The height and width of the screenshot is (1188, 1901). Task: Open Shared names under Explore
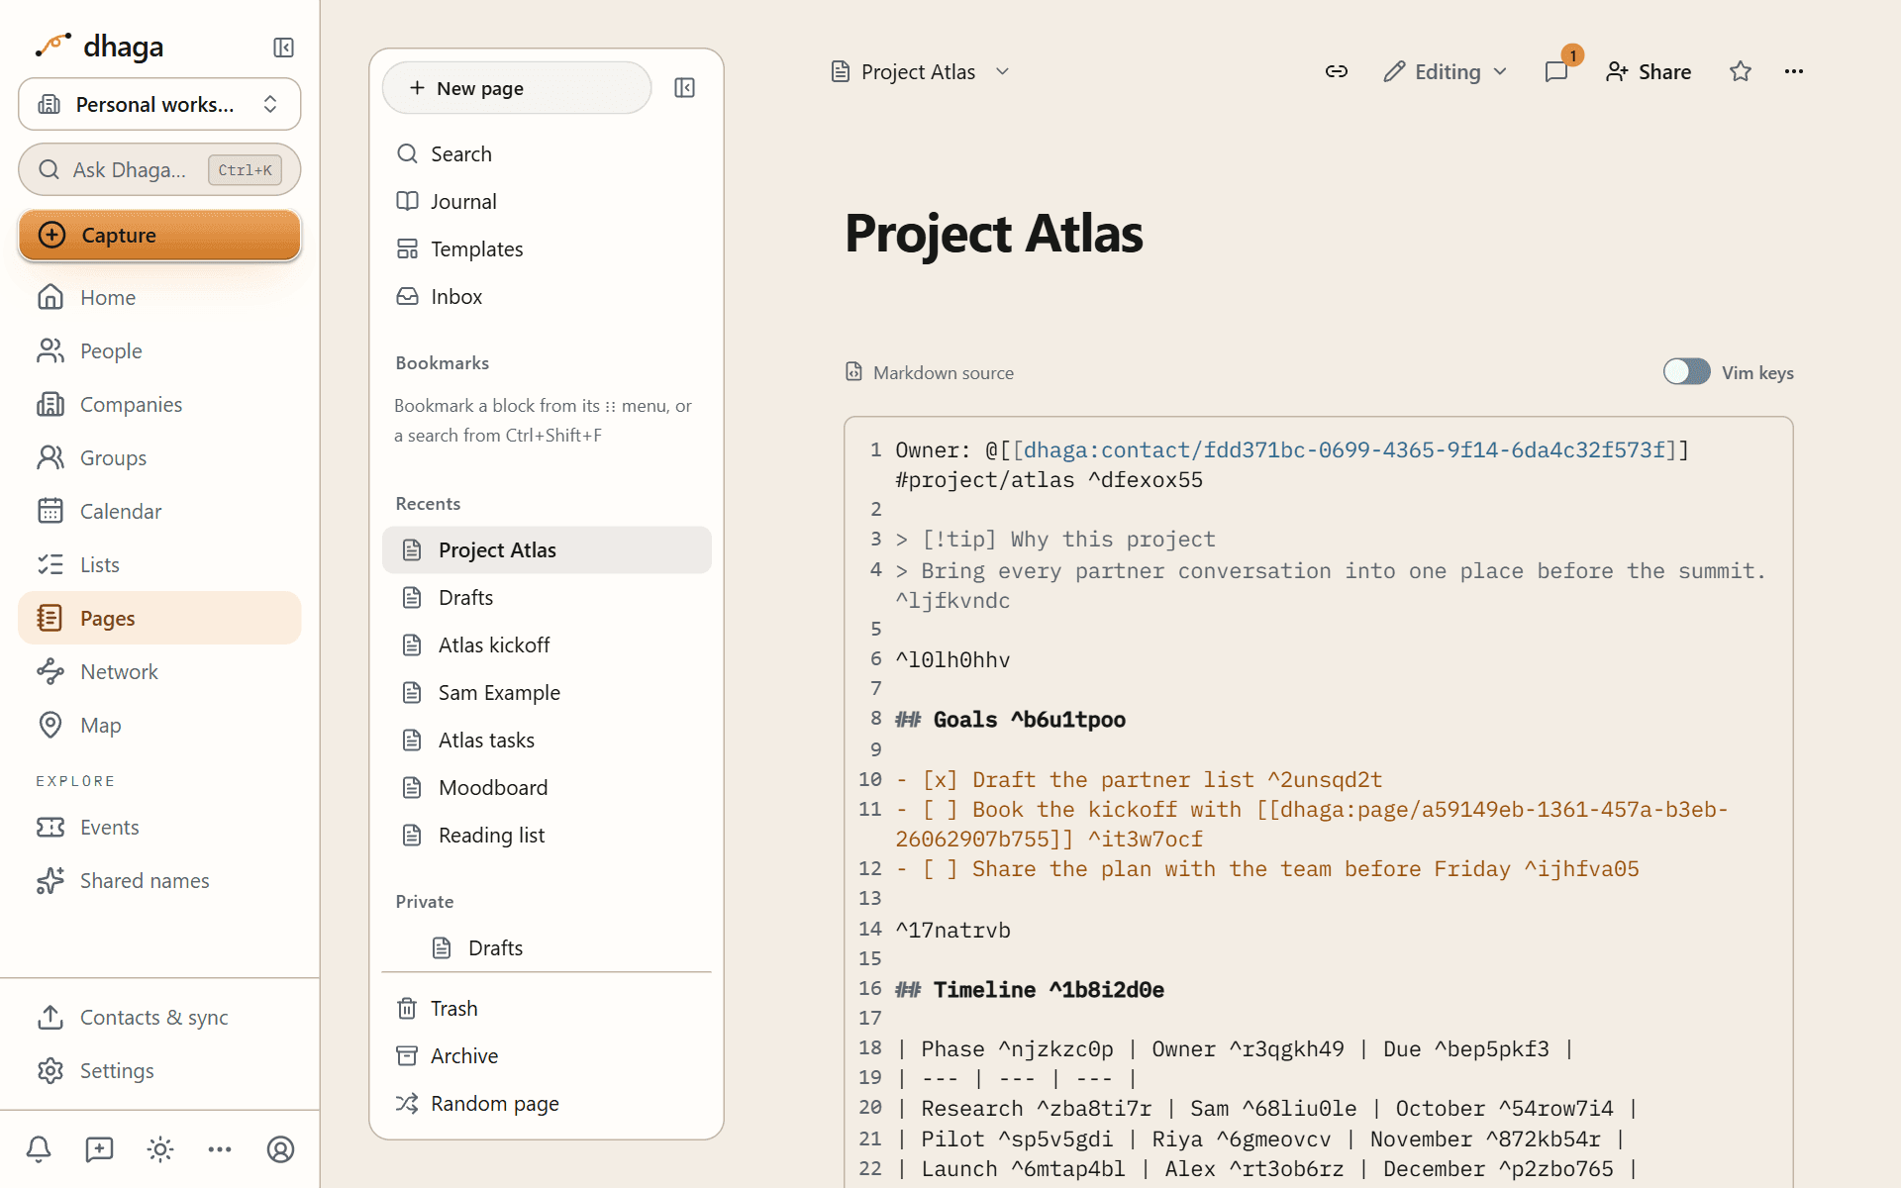pos(159,880)
